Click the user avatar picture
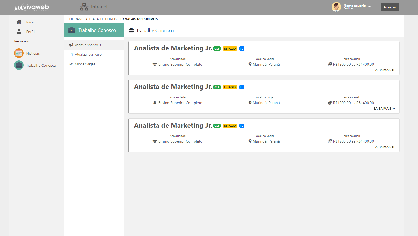The image size is (418, 236). point(336,7)
